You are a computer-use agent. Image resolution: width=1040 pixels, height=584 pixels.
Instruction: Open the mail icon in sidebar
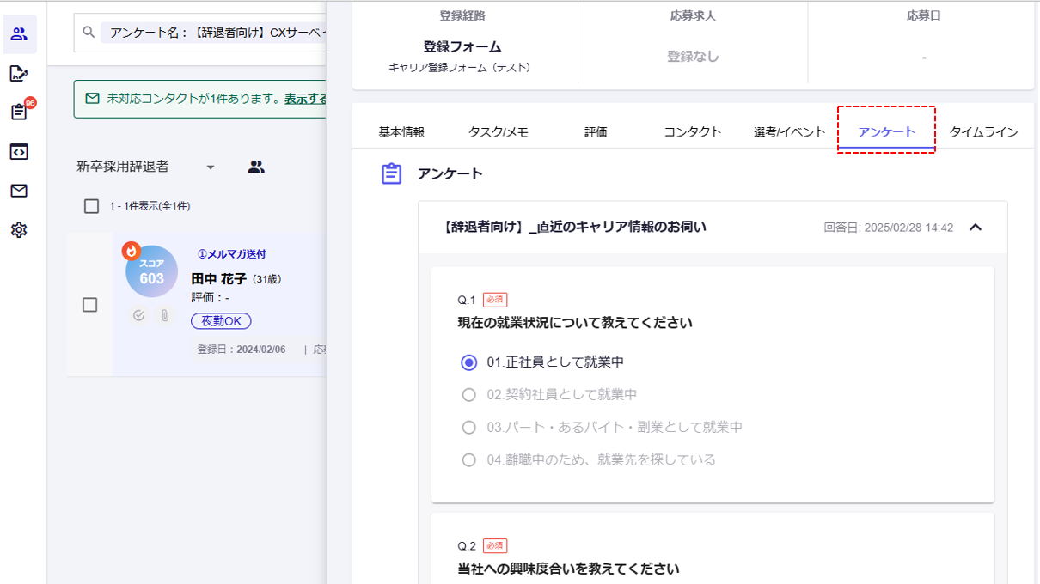coord(19,191)
